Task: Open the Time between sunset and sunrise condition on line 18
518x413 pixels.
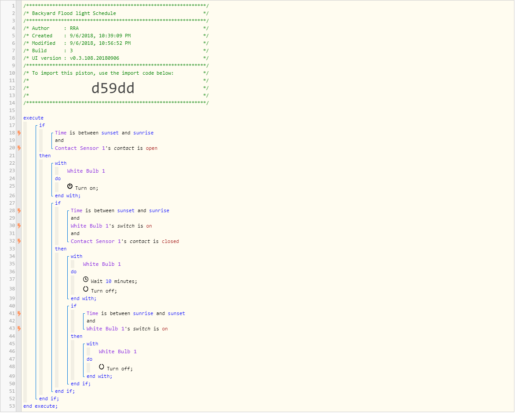Action: (x=104, y=134)
